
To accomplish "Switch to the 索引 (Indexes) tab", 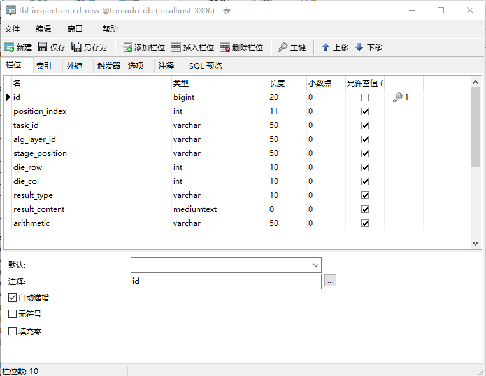I will [x=44, y=66].
